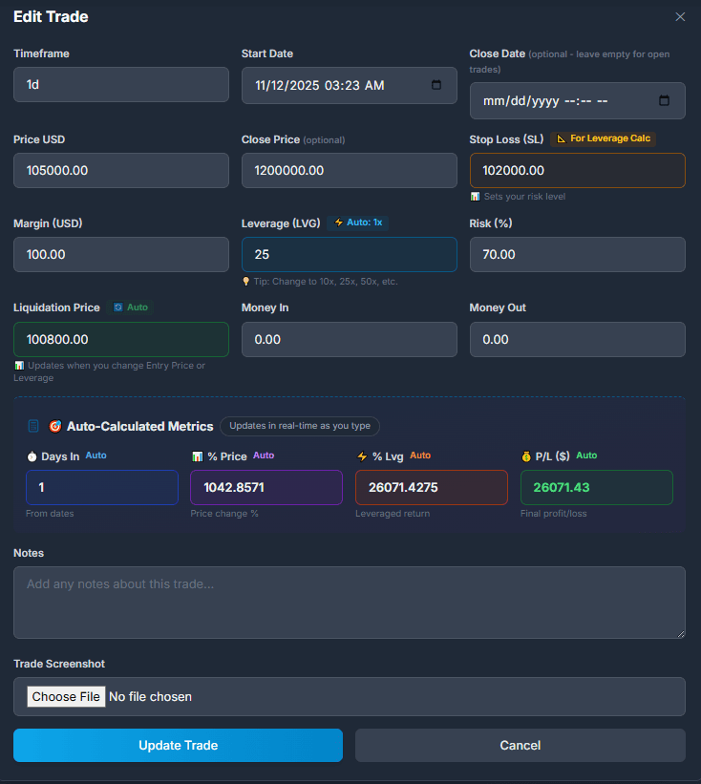Screen dimensions: 701x784
Task: Dismiss the Edit Trade dialog with the X
Action: (x=680, y=16)
